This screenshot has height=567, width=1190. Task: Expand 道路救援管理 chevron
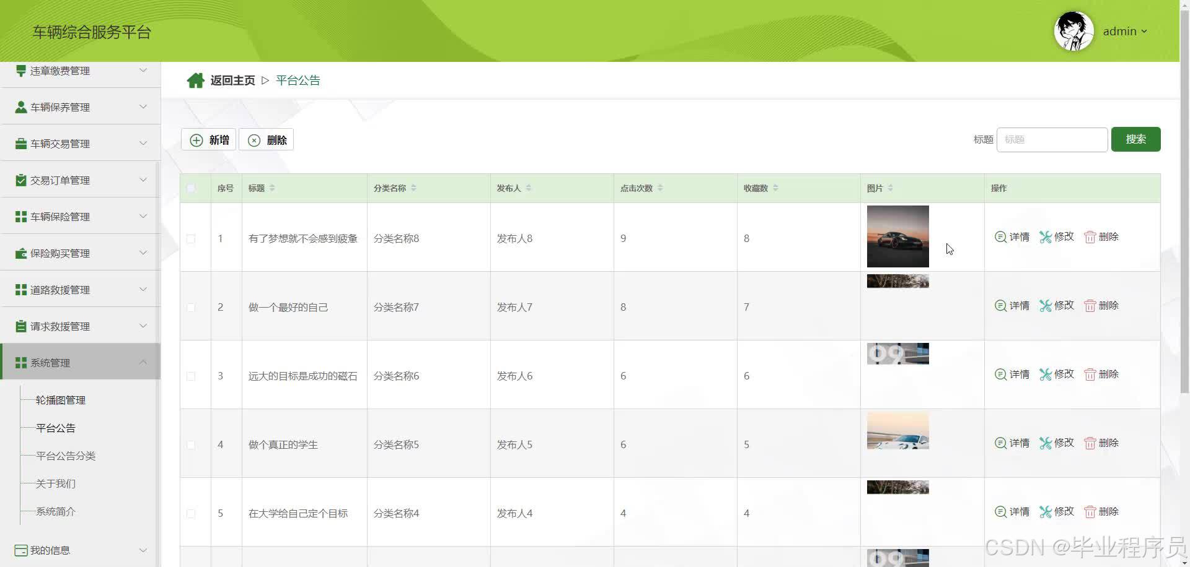click(x=143, y=289)
